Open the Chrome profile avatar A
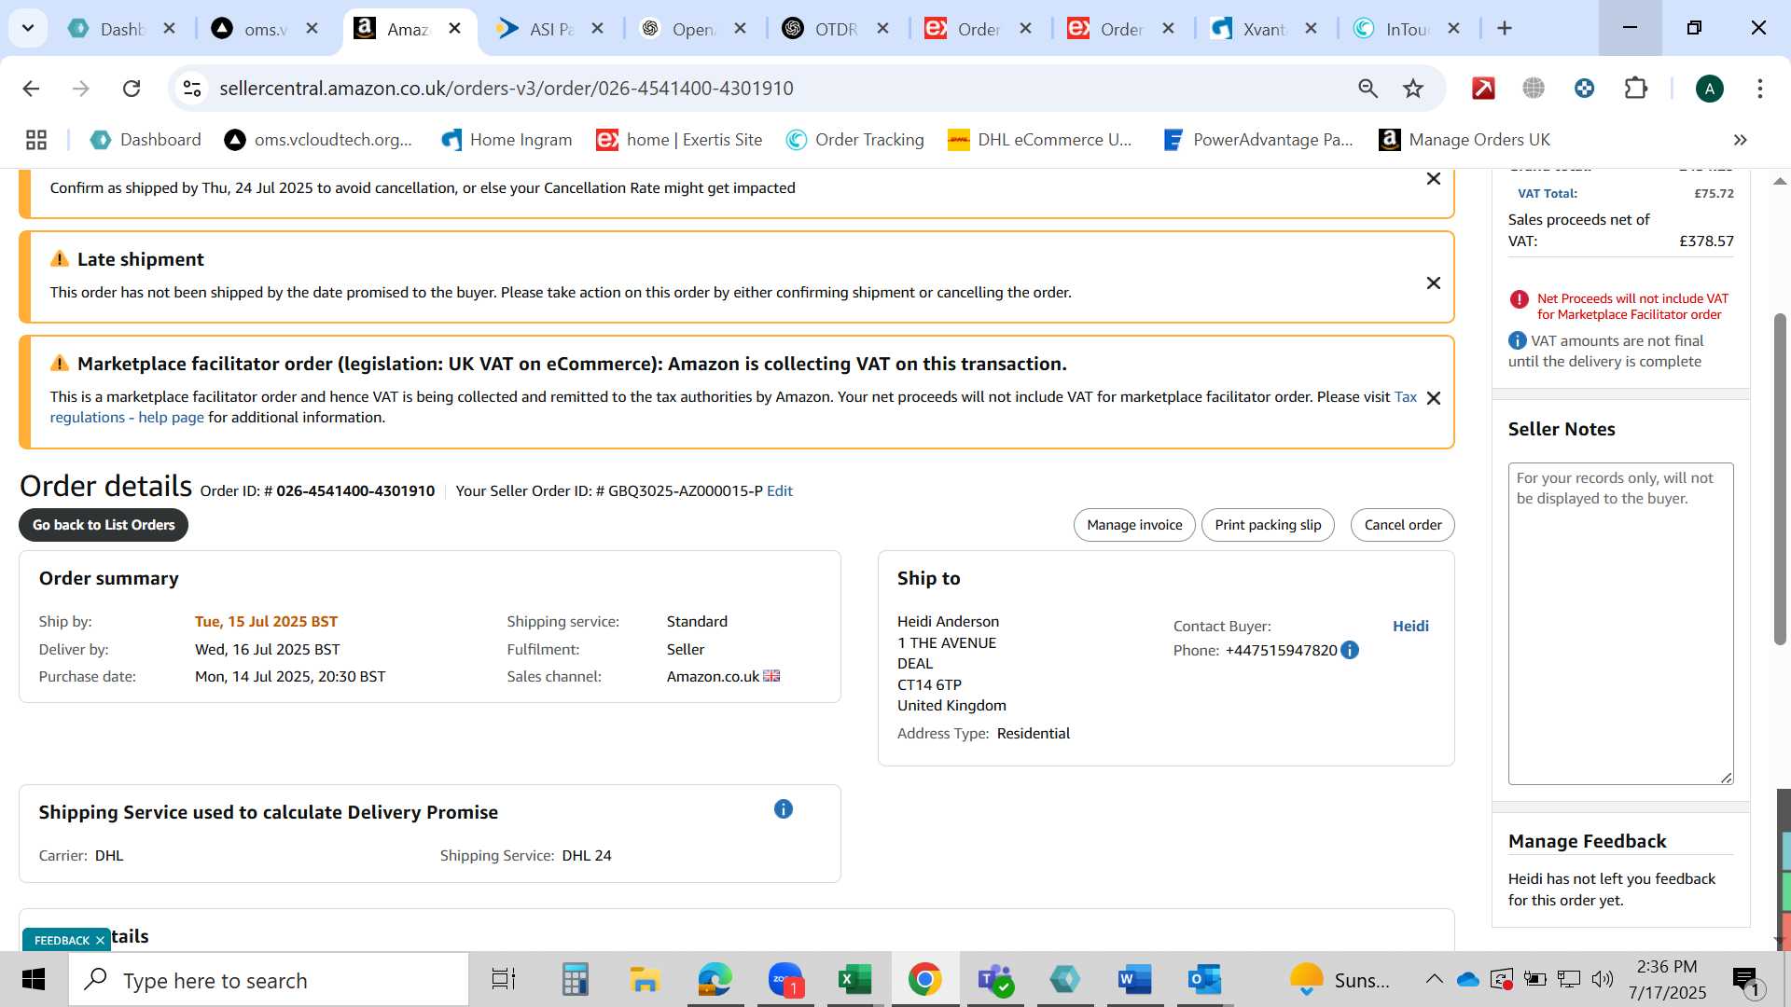Viewport: 1791px width, 1007px height. pos(1709,89)
